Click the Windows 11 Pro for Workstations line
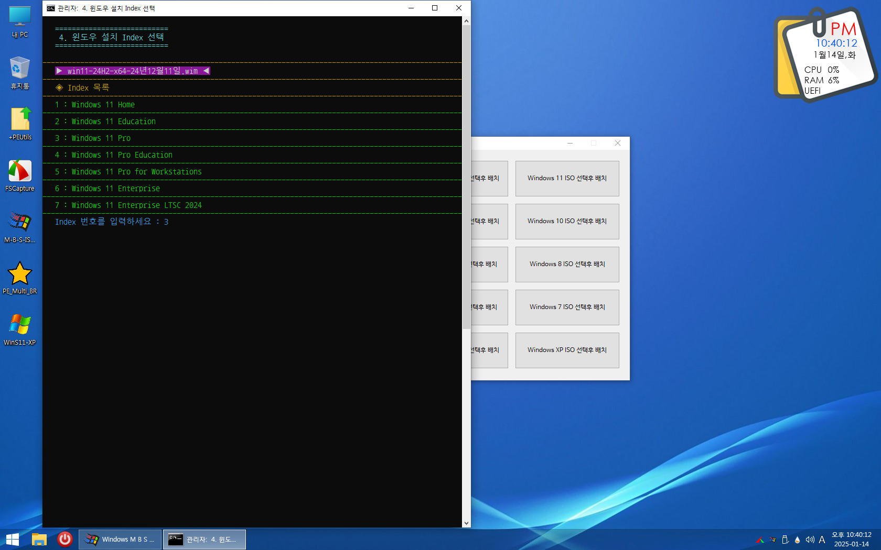881x550 pixels. click(128, 171)
